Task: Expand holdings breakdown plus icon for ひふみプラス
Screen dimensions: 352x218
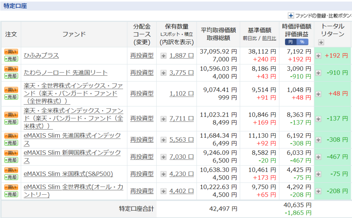Action: coord(163,56)
